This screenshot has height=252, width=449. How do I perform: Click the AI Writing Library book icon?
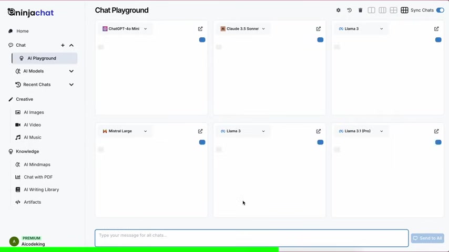(18, 190)
